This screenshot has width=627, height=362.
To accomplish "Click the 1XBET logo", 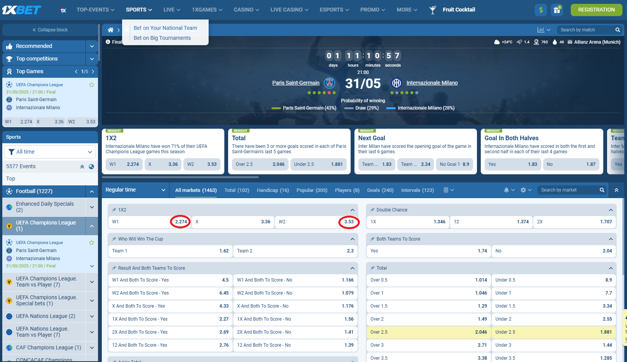I will pos(22,10).
